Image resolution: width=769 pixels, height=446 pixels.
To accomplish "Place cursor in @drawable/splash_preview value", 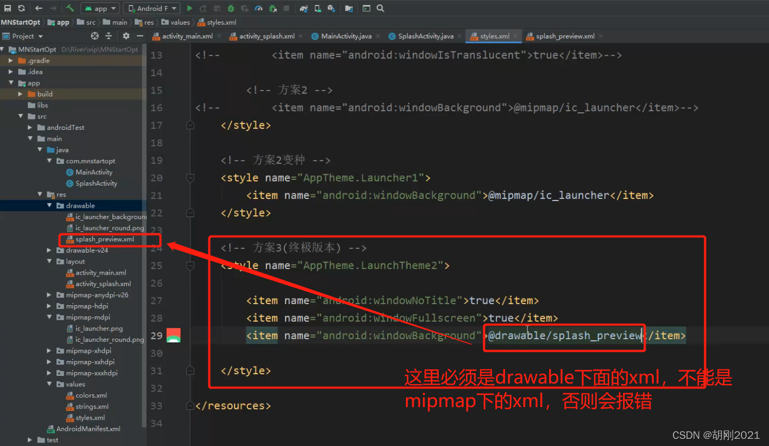I will pos(565,335).
